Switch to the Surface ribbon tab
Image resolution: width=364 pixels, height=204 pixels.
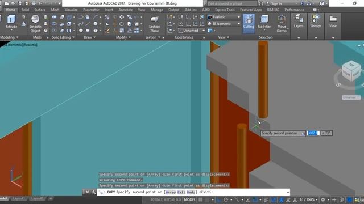(x=40, y=10)
